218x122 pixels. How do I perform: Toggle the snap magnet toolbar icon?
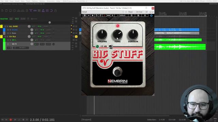(x=51, y=11)
